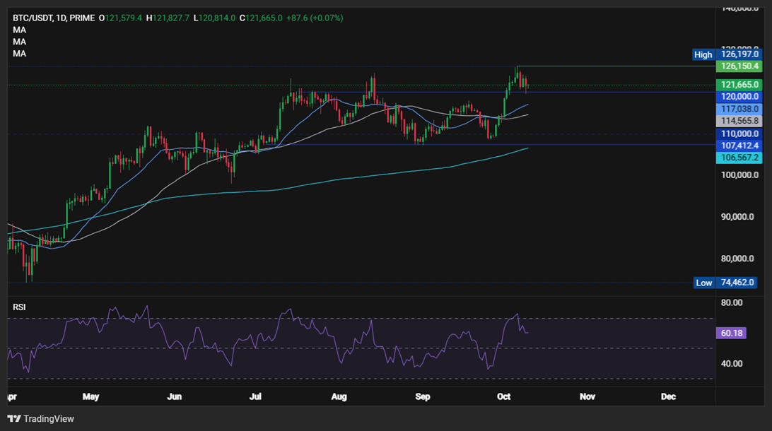Click the TradingView logo icon

tap(14, 418)
